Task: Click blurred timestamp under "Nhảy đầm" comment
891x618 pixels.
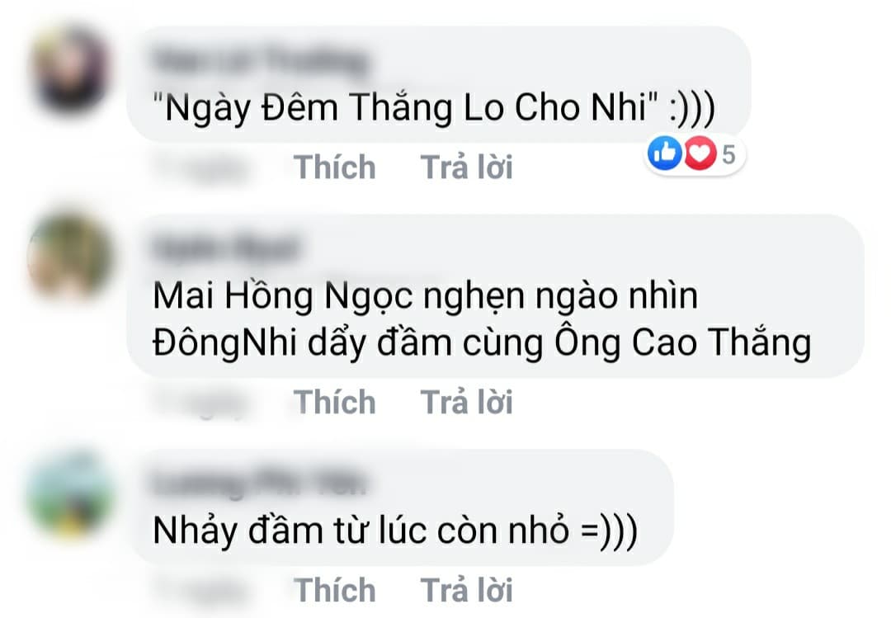Action: [x=199, y=590]
